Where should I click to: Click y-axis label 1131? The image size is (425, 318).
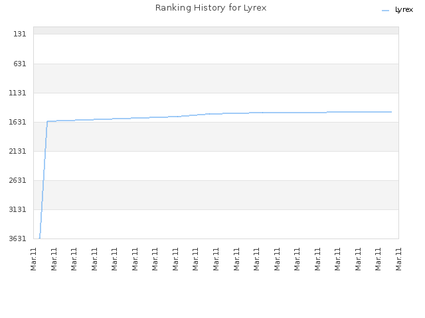18,93
